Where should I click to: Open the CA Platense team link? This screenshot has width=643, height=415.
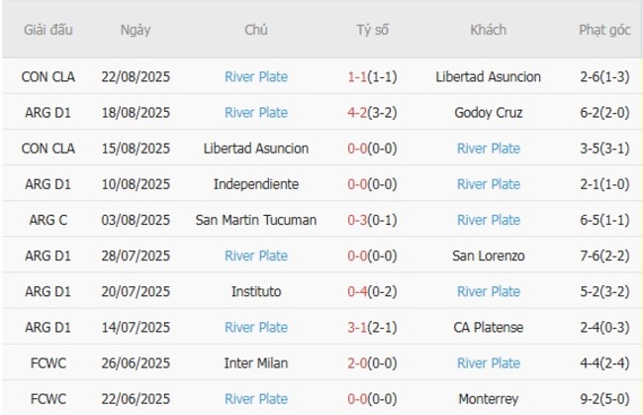488,327
